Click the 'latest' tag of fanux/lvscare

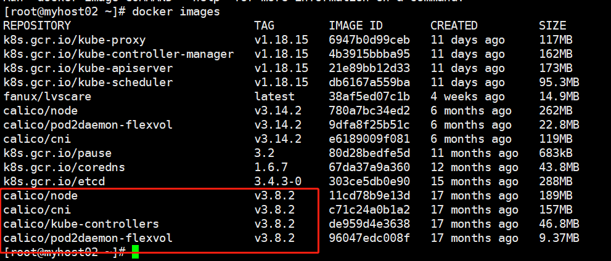(x=275, y=97)
